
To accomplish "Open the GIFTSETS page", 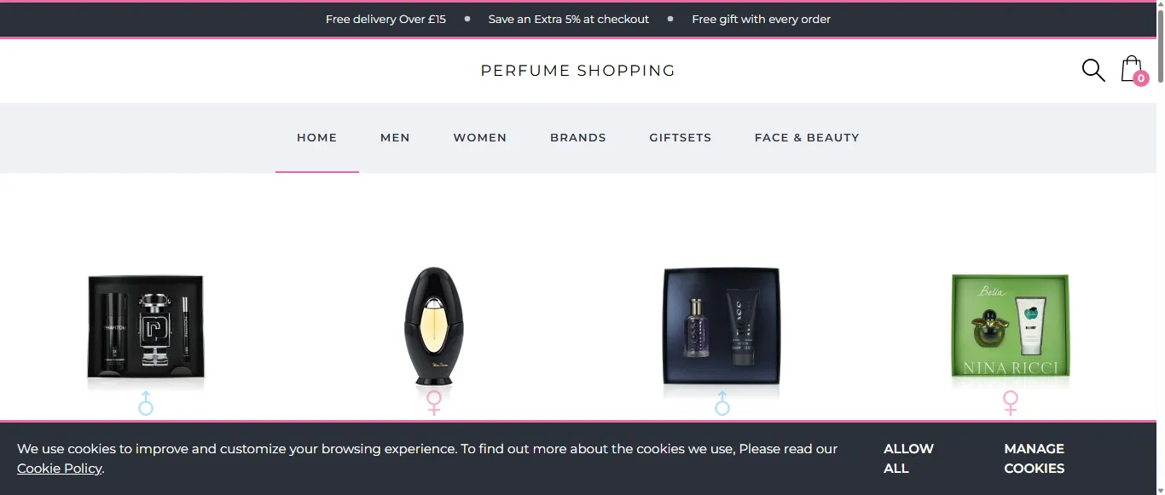I will (x=680, y=137).
